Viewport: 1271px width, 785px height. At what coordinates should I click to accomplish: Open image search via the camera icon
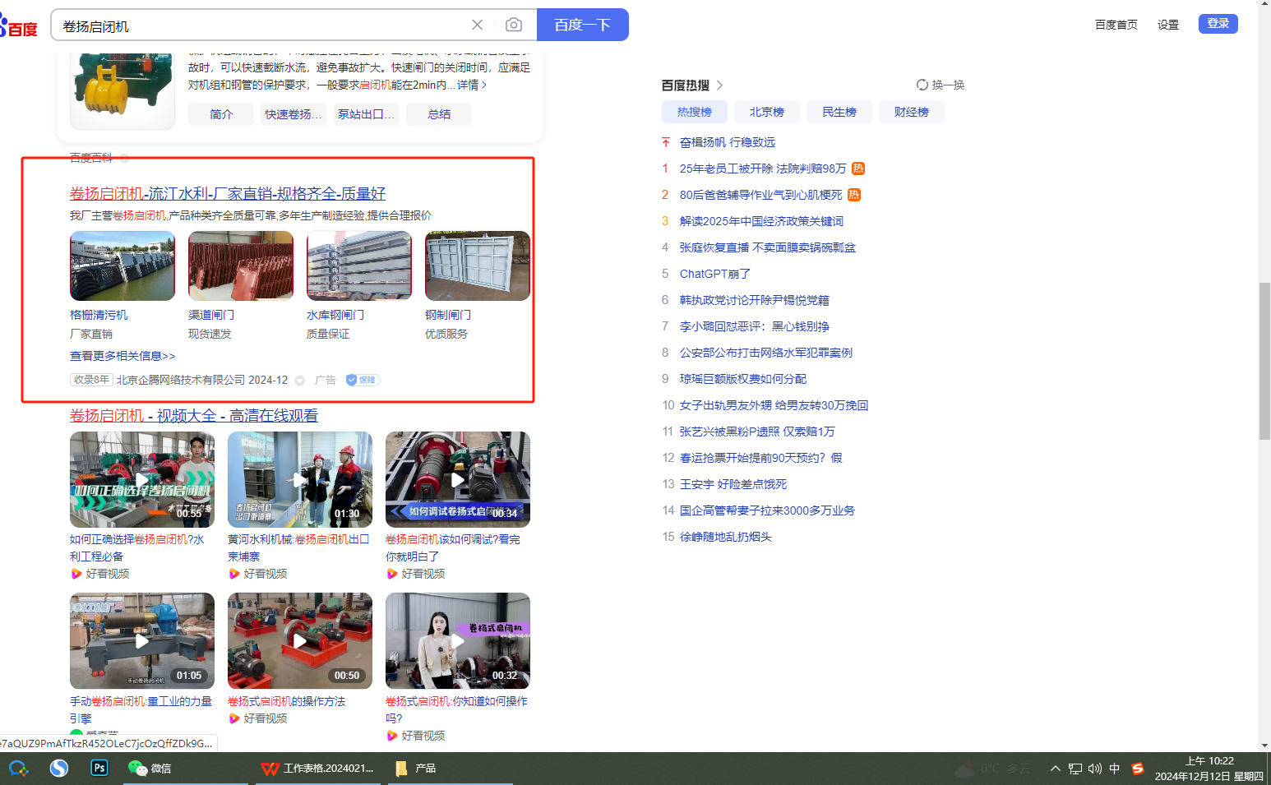tap(514, 25)
